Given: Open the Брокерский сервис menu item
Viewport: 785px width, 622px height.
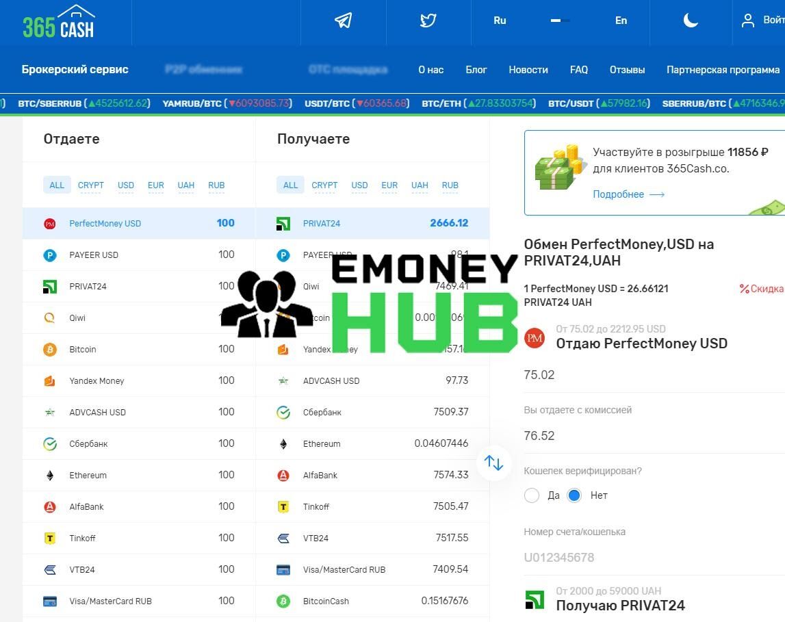Looking at the screenshot, I should click(x=75, y=70).
